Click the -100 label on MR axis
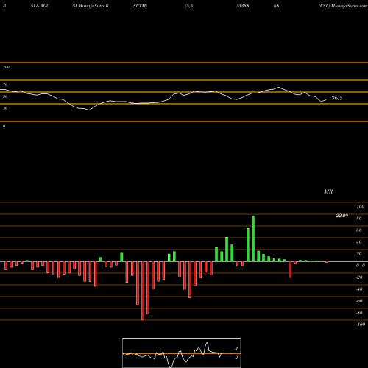The image size is (368, 368). click(x=361, y=325)
